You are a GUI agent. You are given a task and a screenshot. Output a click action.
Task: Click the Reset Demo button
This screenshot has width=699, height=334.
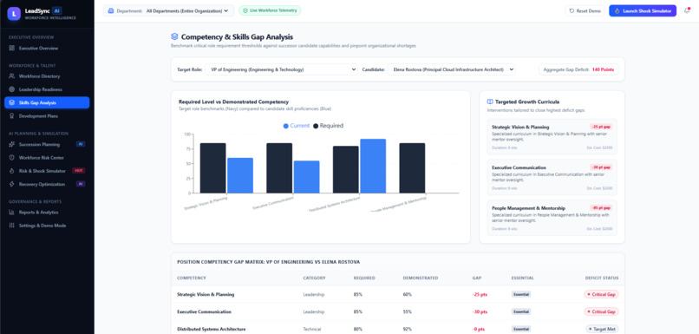tap(585, 10)
